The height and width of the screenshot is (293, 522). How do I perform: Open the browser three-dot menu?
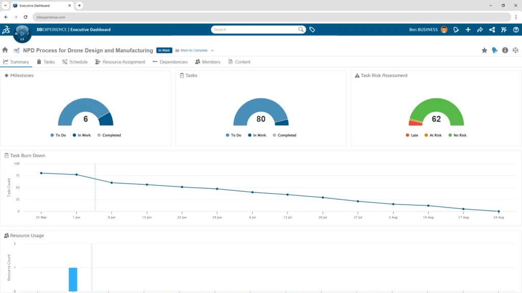tap(516, 17)
